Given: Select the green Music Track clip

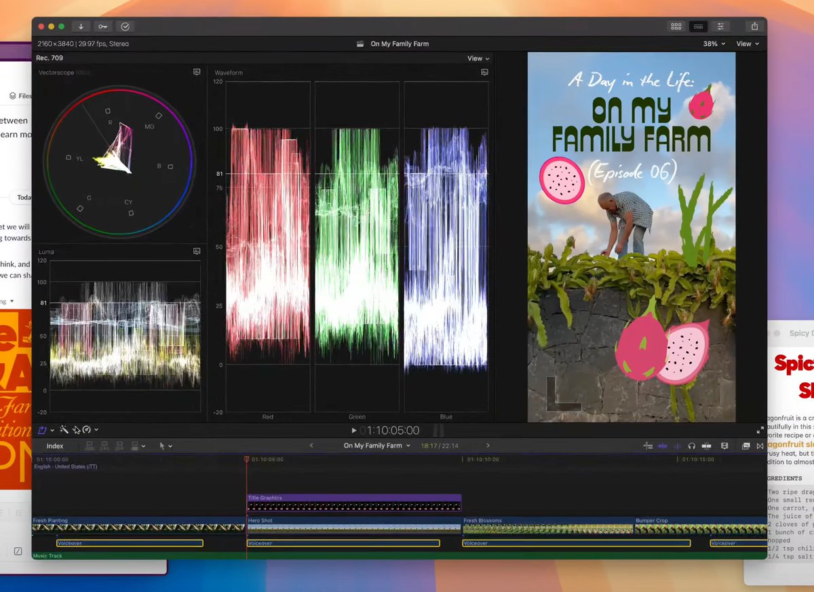Looking at the screenshot, I should pyautogui.click(x=399, y=556).
